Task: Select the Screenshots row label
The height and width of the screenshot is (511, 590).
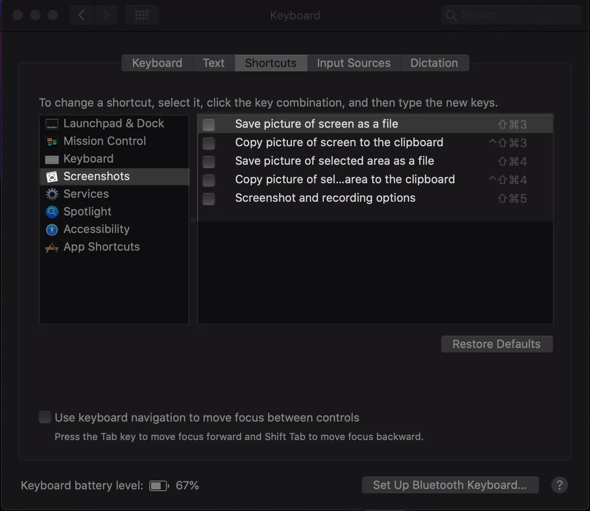Action: point(96,177)
